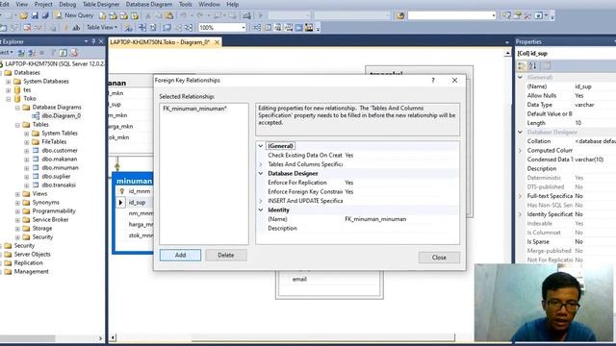The height and width of the screenshot is (346, 616).
Task: Expand the Programmability folder
Action: click(17, 211)
